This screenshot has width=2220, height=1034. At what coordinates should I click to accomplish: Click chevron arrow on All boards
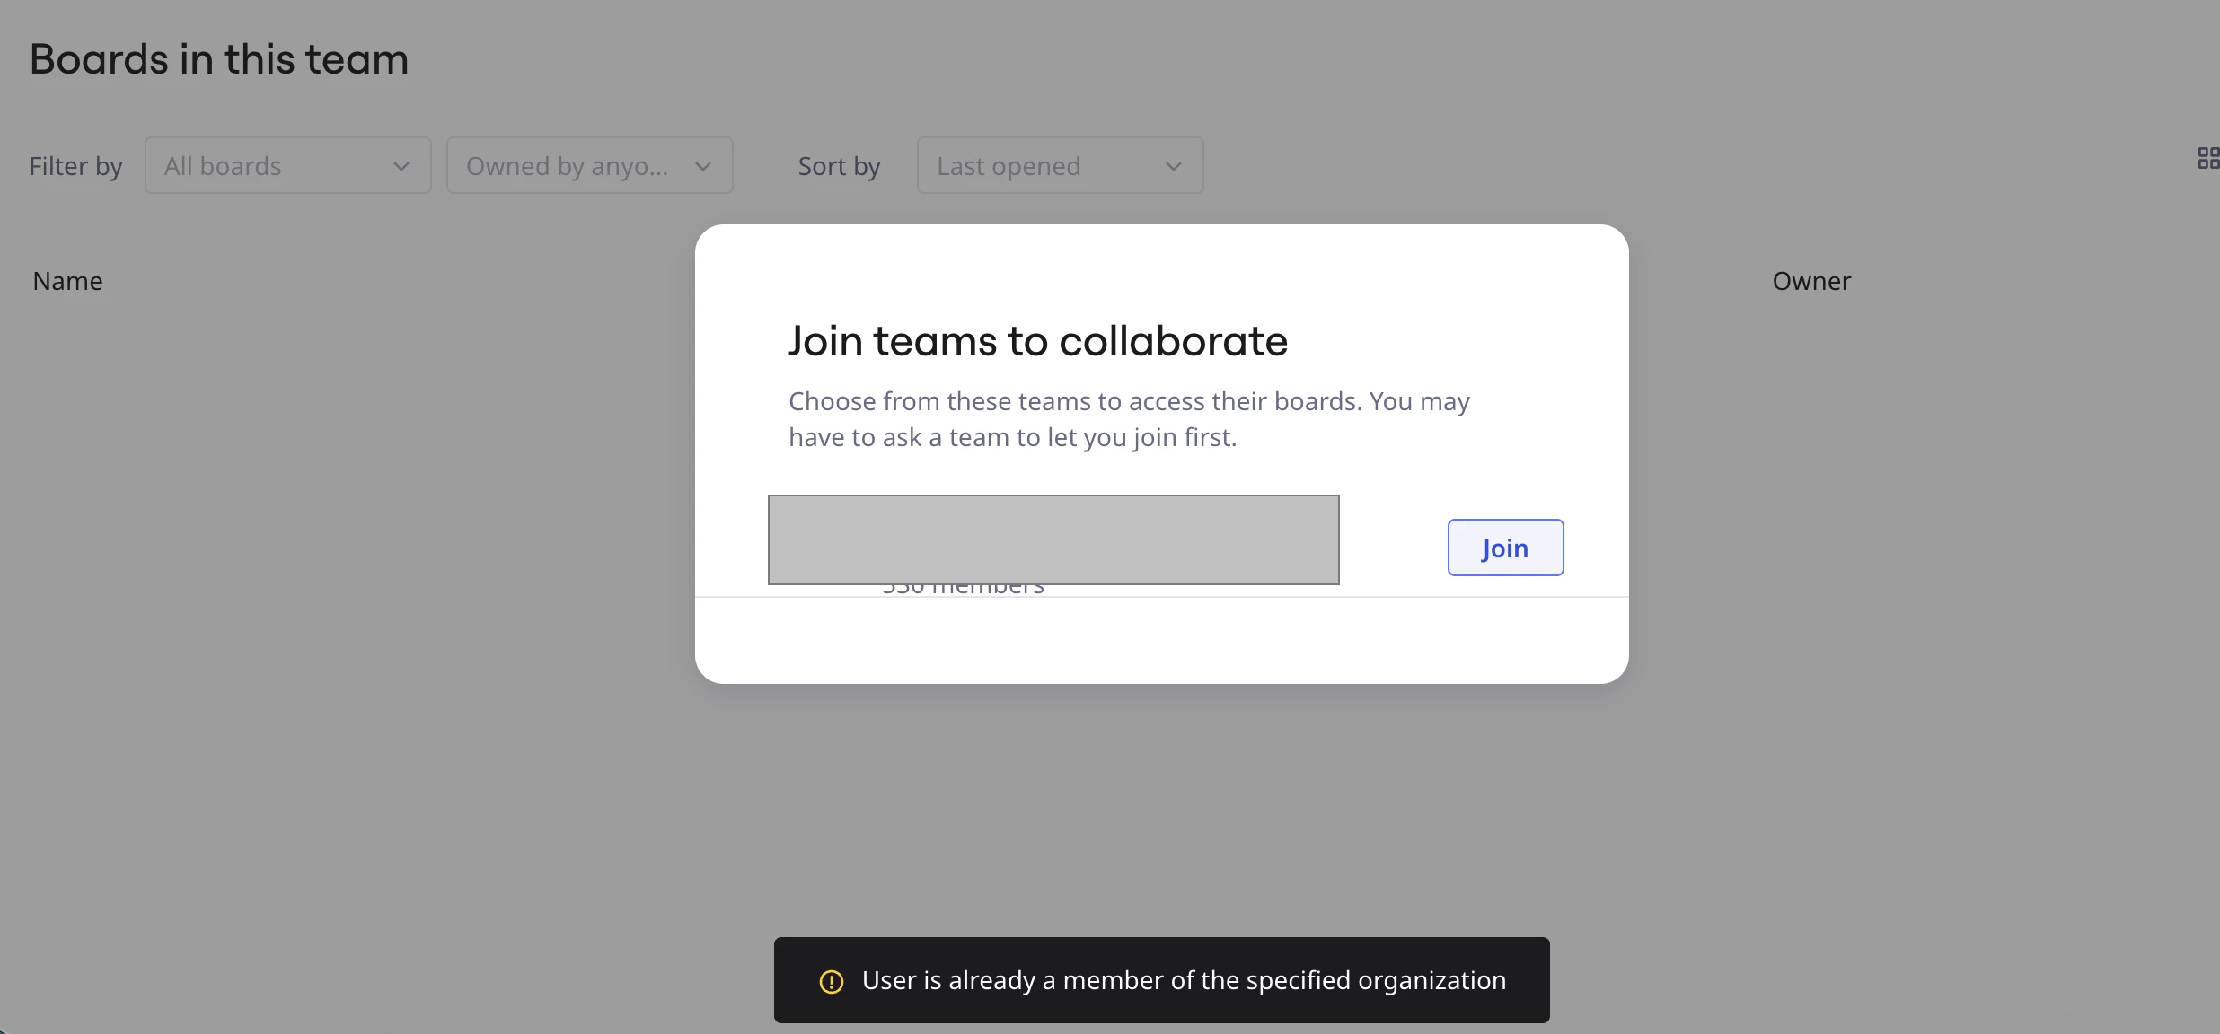(x=401, y=166)
